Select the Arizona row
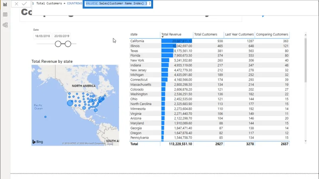The height and width of the screenshot is (179, 319). point(209,118)
